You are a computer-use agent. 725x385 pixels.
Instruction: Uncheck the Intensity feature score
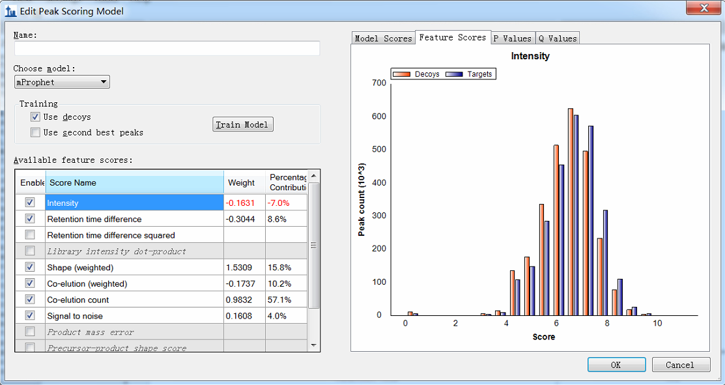point(30,203)
